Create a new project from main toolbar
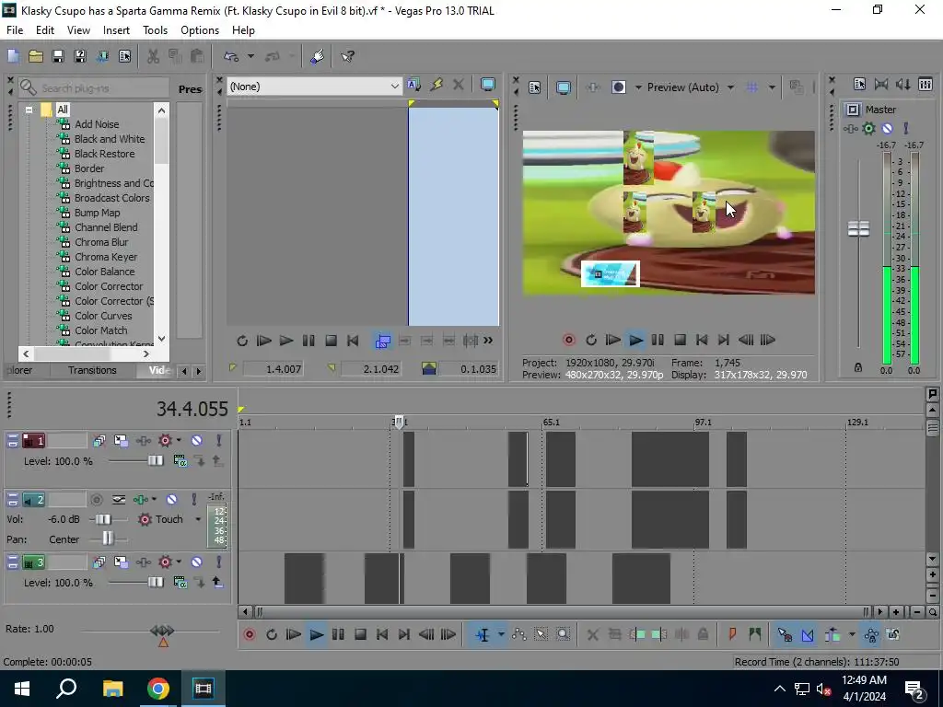Image resolution: width=943 pixels, height=707 pixels. [13, 56]
